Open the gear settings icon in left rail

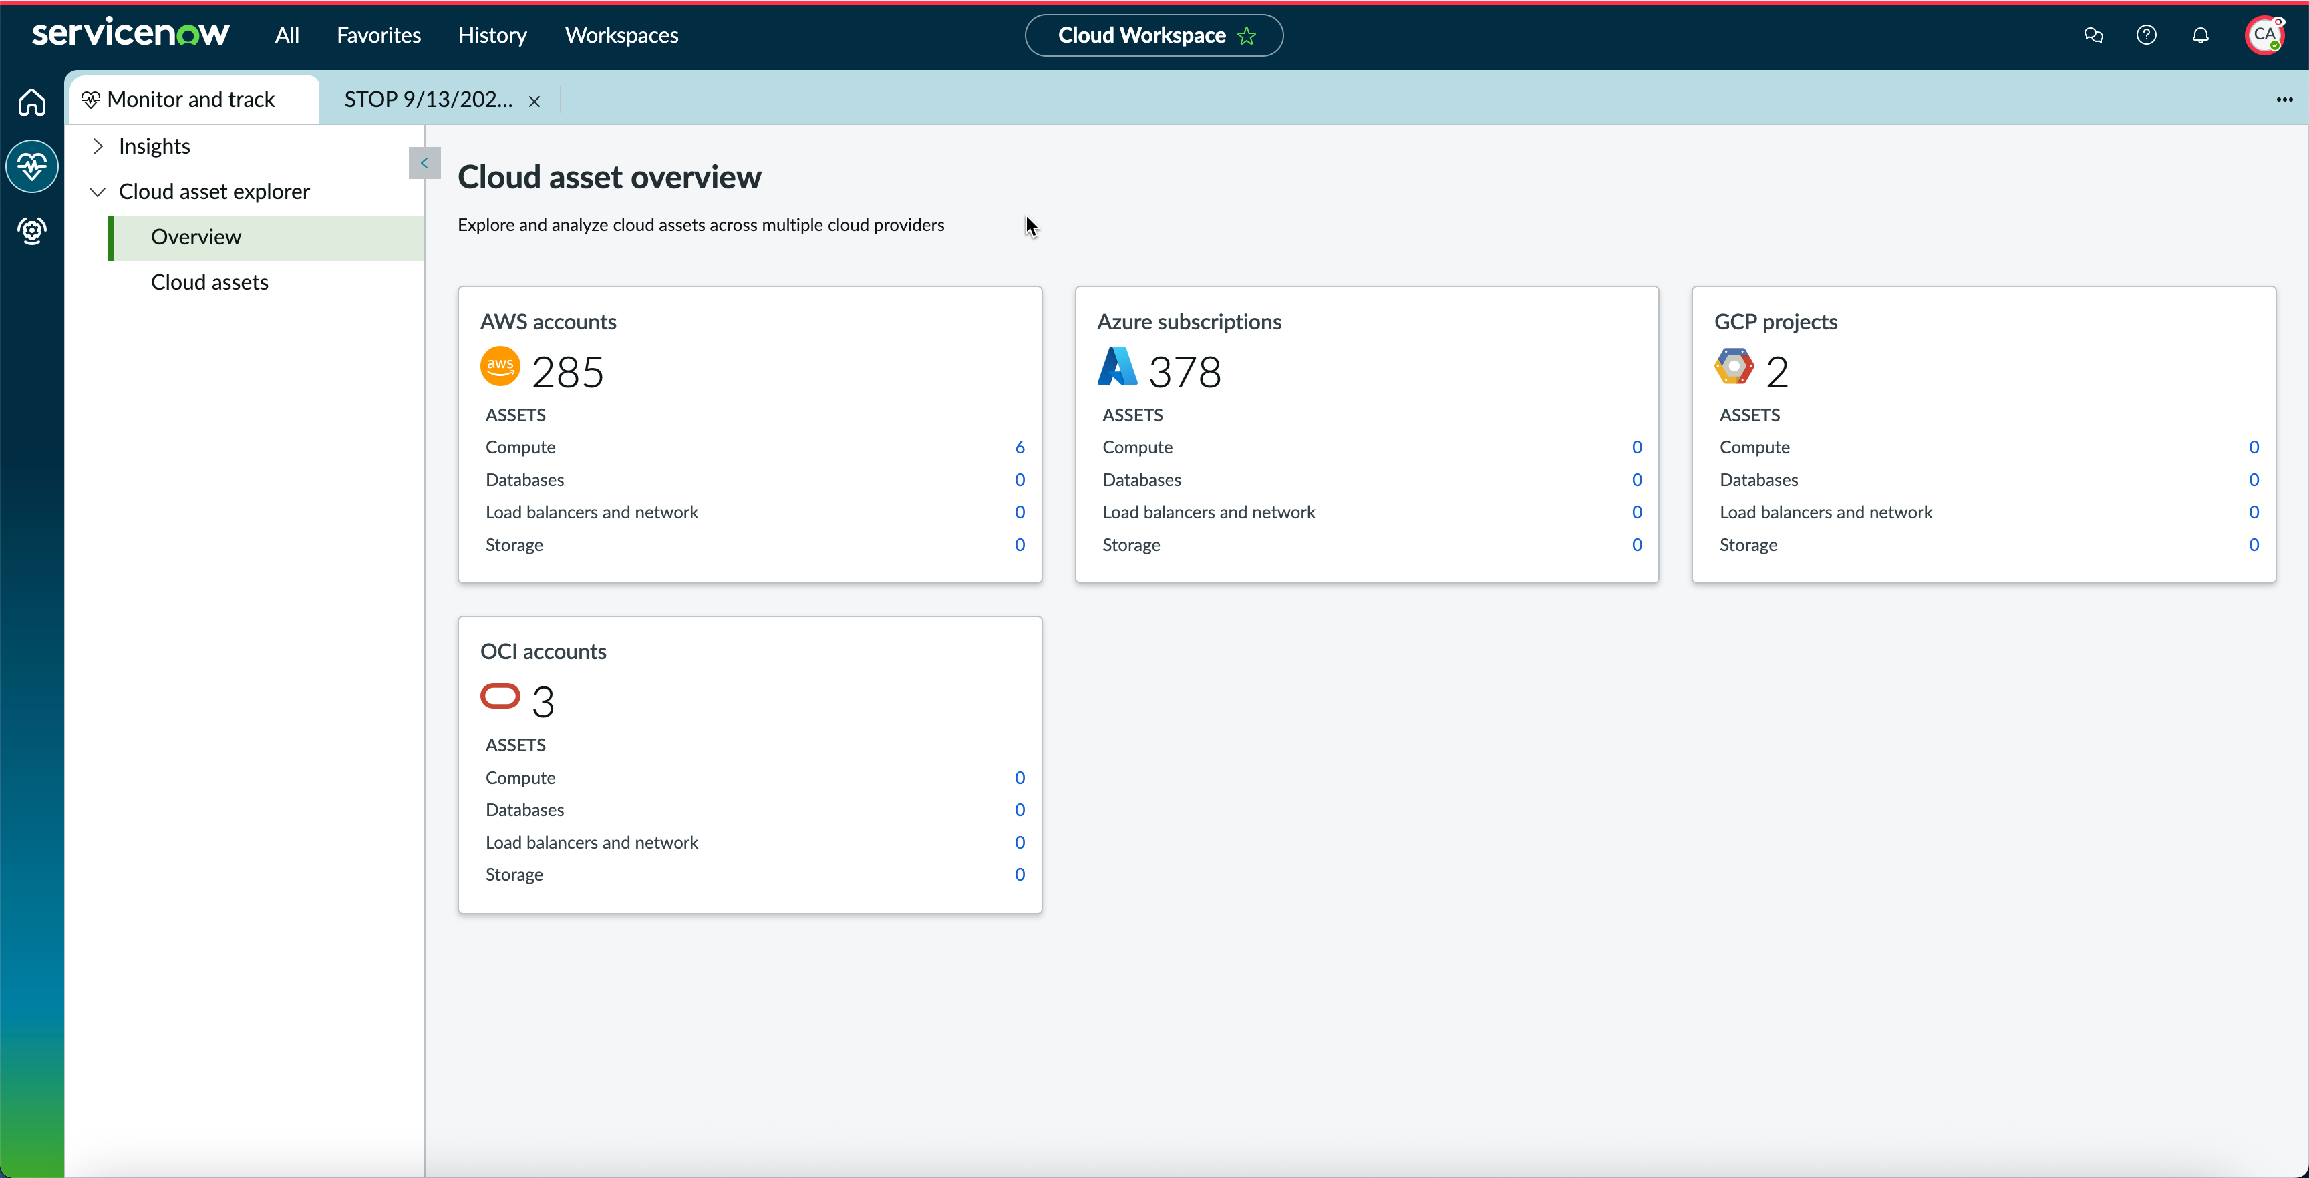point(32,231)
